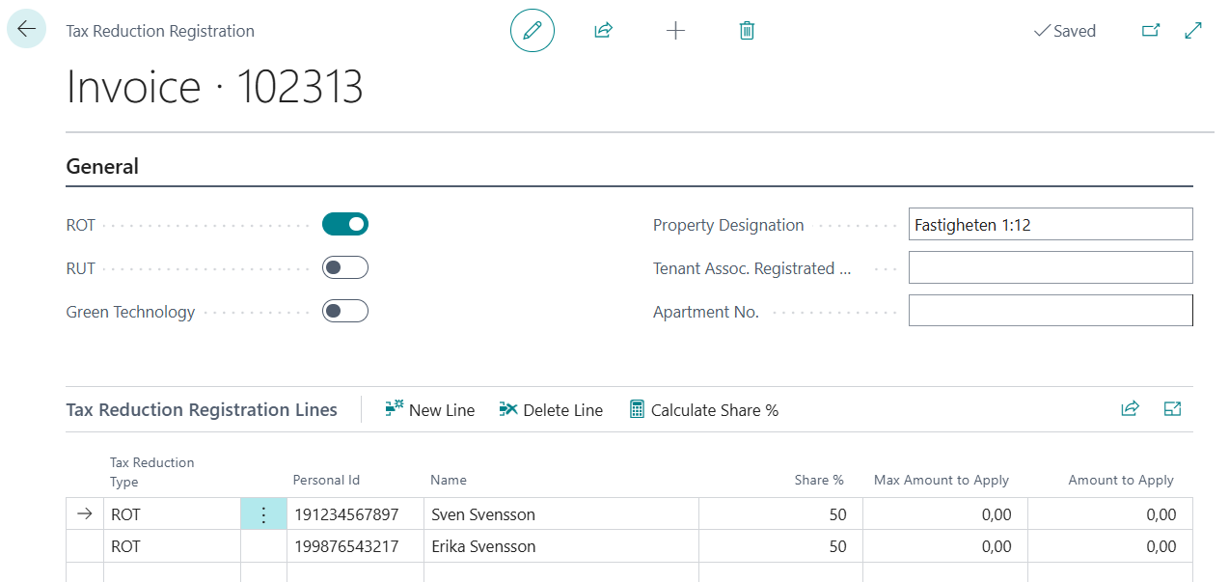
Task: Select the Sven Svensson row via its arrow indicator
Action: point(85,514)
